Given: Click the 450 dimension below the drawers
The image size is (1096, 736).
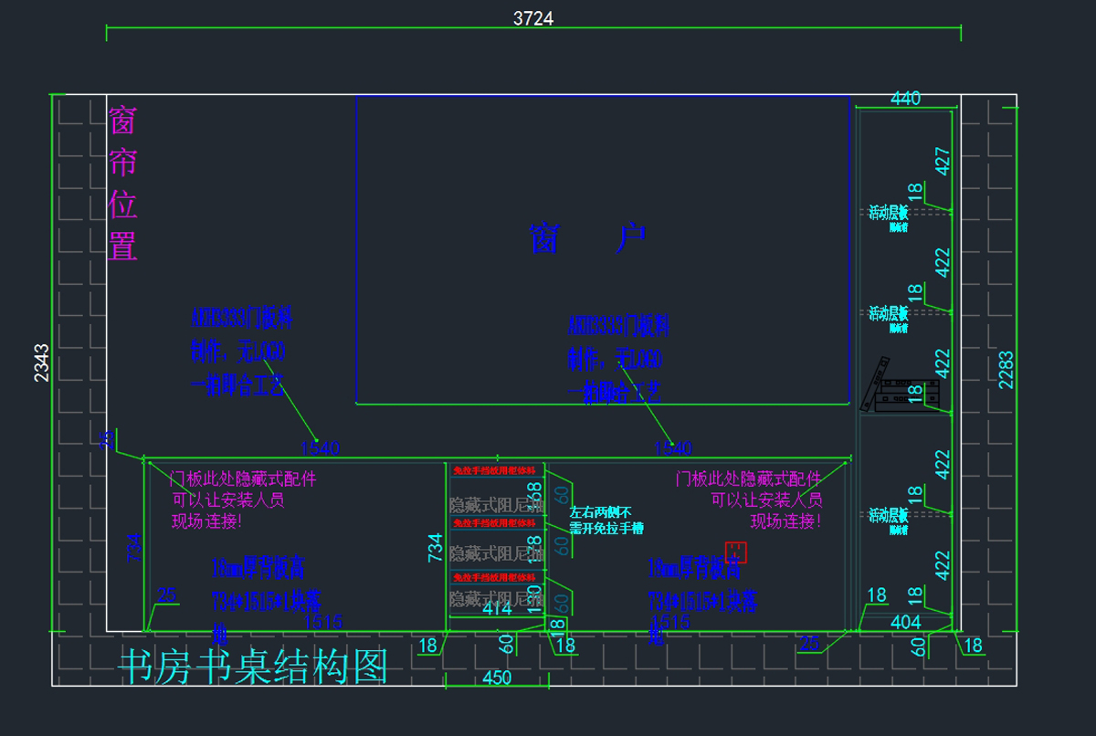Looking at the screenshot, I should [496, 678].
